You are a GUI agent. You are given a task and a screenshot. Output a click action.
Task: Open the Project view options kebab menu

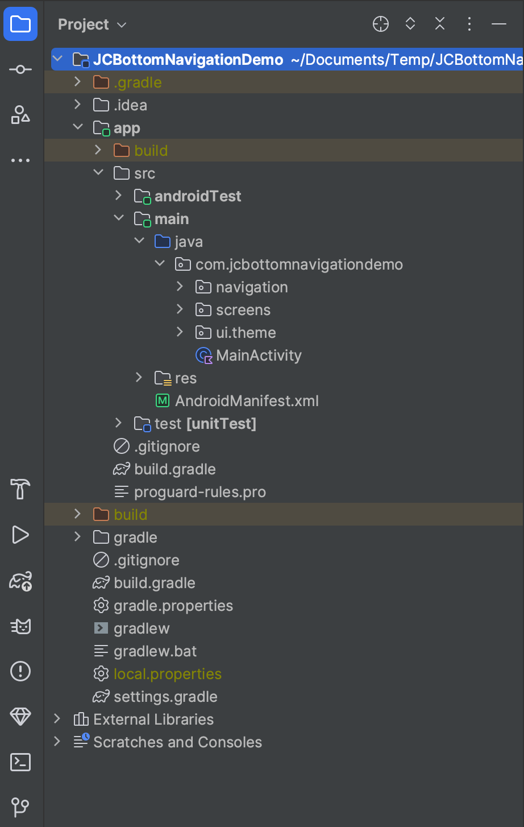pyautogui.click(x=469, y=24)
